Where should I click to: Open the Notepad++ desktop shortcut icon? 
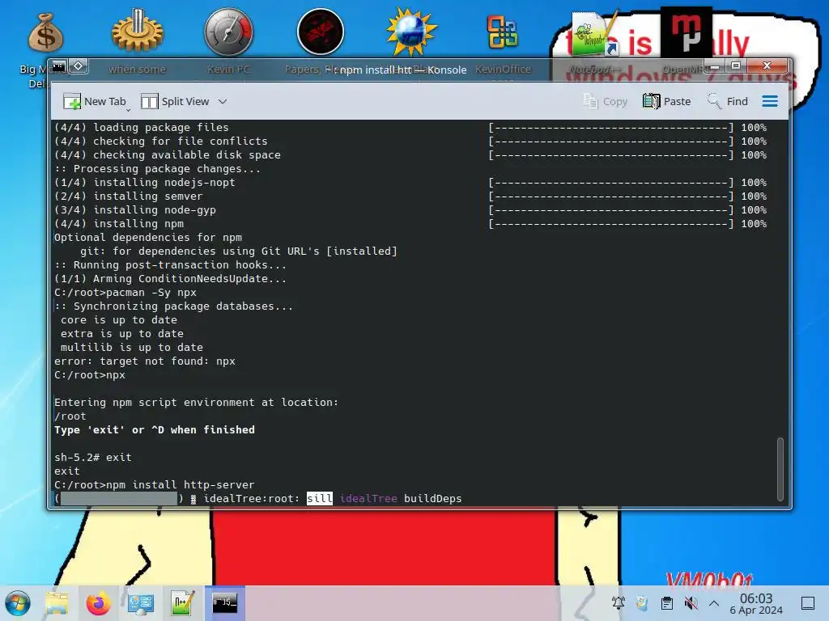[595, 32]
